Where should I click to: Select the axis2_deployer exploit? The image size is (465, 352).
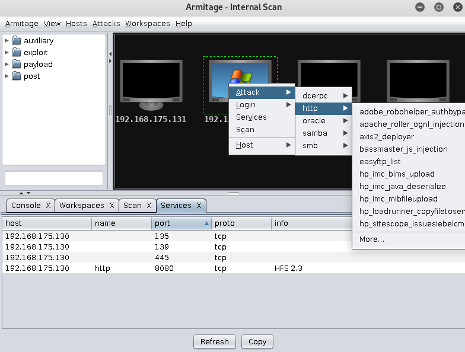(409, 136)
